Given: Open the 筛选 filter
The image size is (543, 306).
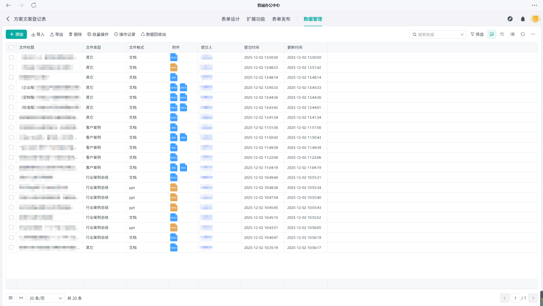Looking at the screenshot, I should (x=477, y=34).
